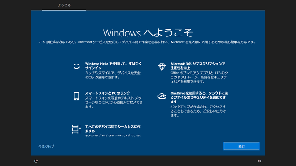Click the OneDrive を使用すると heading text
Screen dimensions: 296x166
[199, 97]
